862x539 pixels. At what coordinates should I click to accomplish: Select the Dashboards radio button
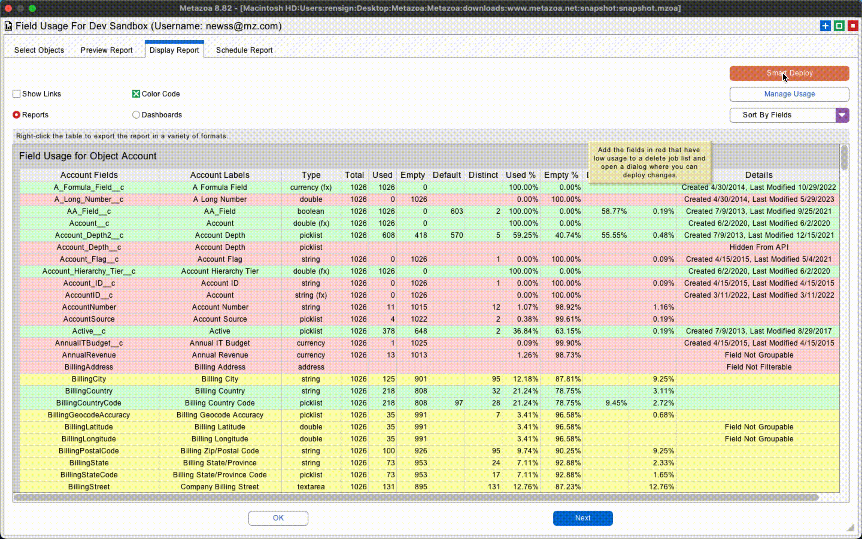pos(136,115)
